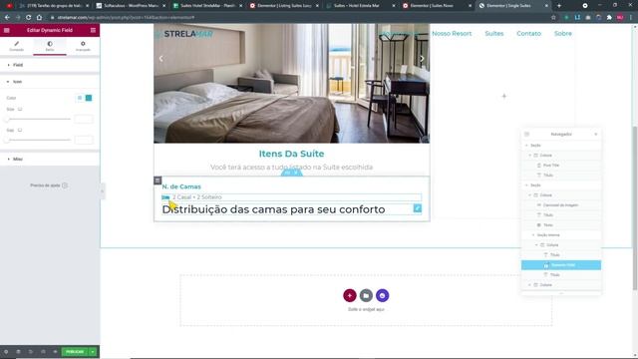Click preview eye icon in footer

pyautogui.click(x=55, y=352)
